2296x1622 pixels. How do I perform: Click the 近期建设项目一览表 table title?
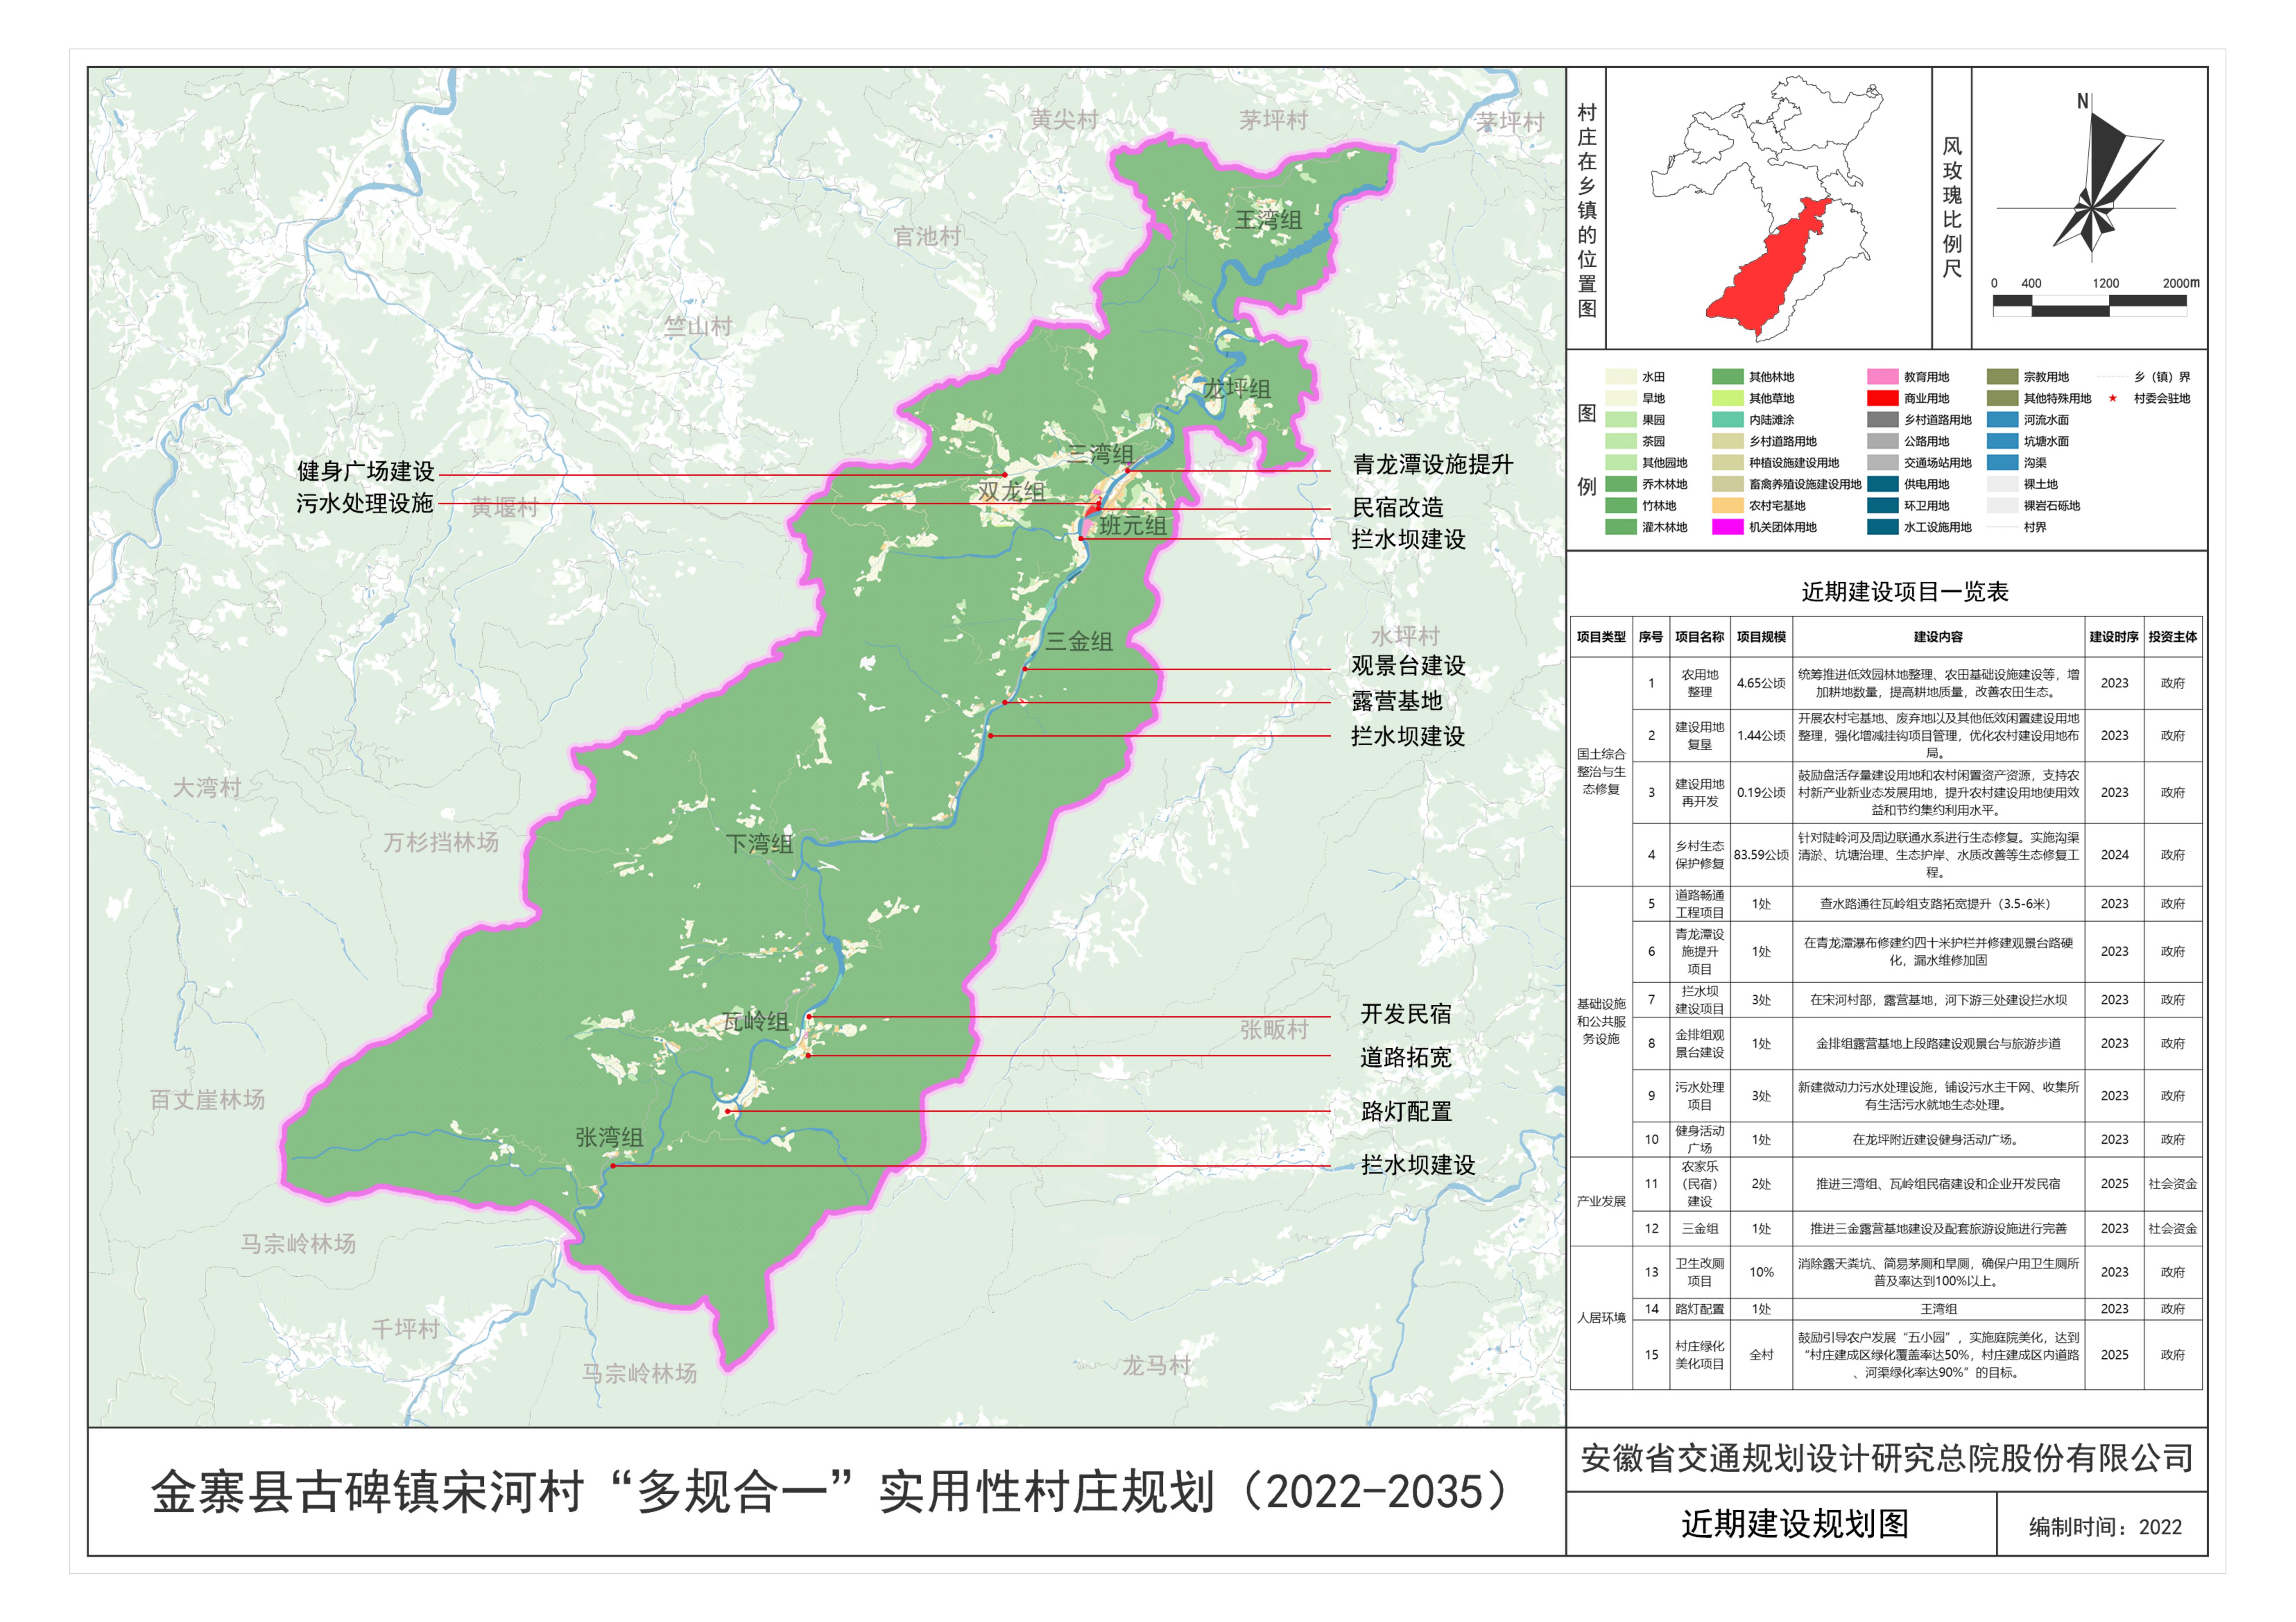[x=1905, y=592]
